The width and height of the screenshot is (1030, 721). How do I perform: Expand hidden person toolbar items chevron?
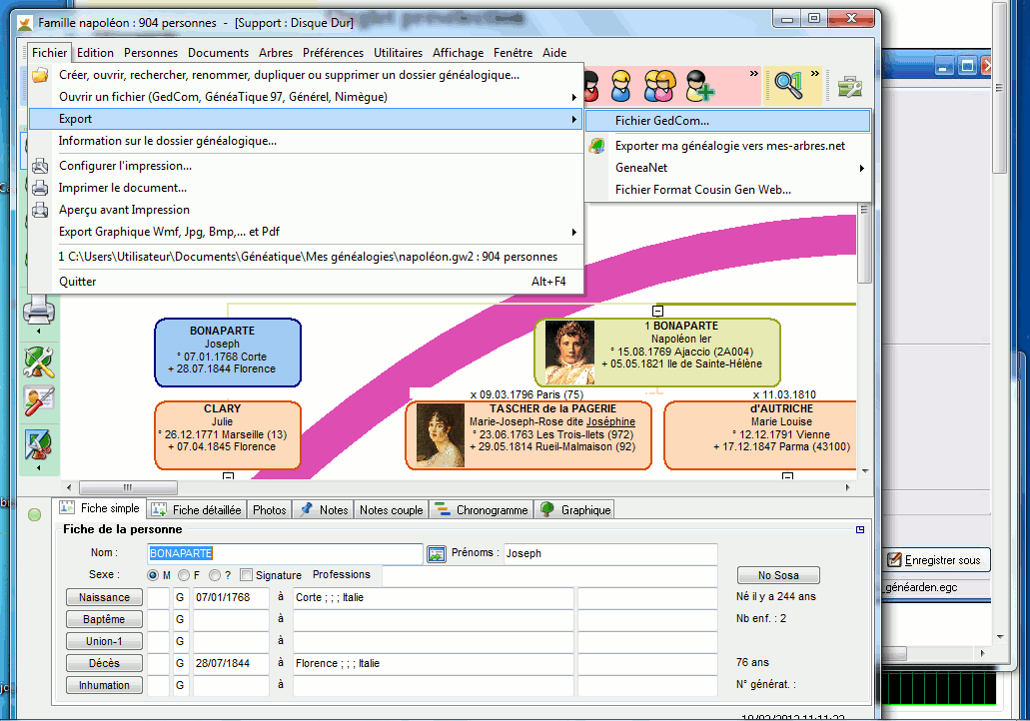tap(754, 74)
